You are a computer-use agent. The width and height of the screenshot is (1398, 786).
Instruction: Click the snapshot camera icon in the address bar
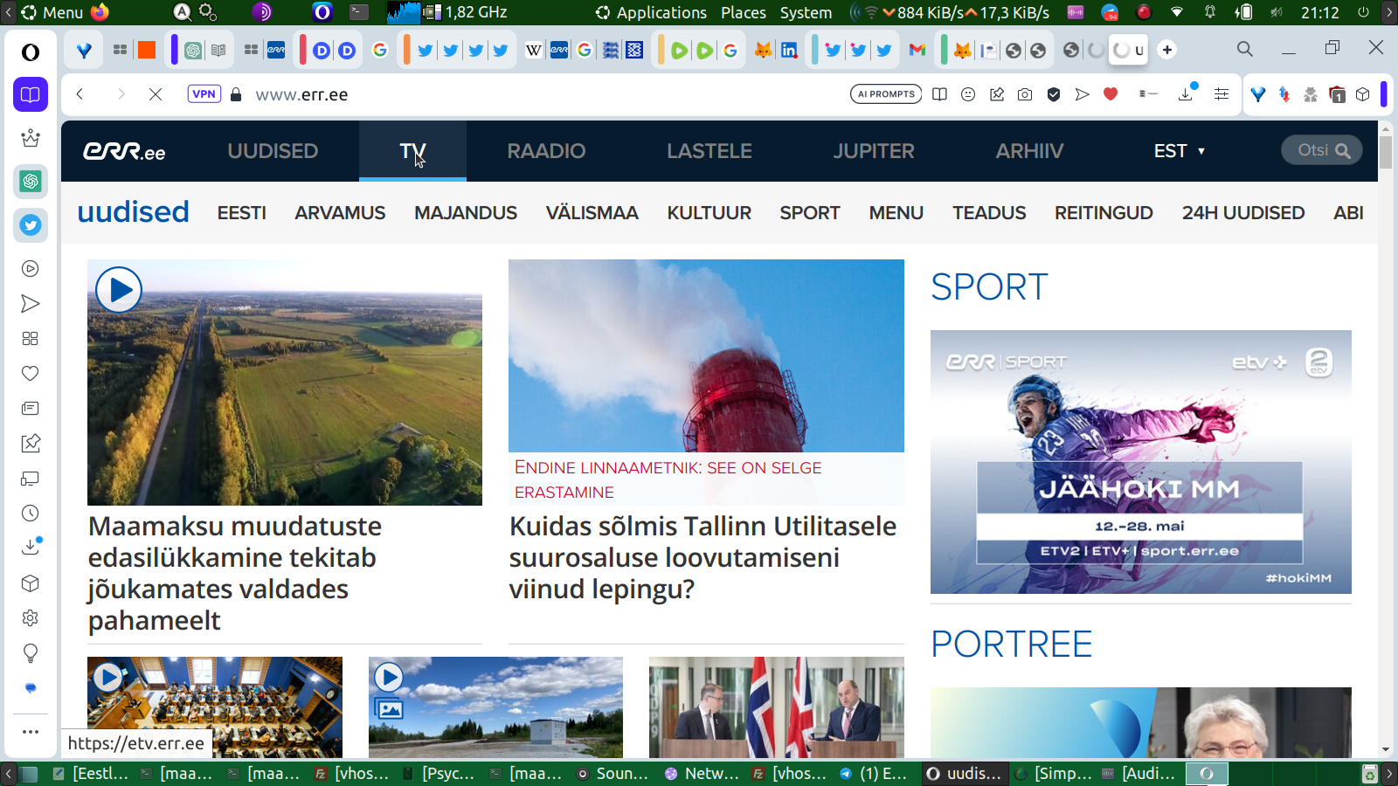click(x=1025, y=94)
